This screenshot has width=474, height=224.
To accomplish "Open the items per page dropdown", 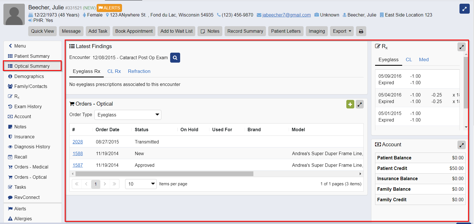I will 141,184.
